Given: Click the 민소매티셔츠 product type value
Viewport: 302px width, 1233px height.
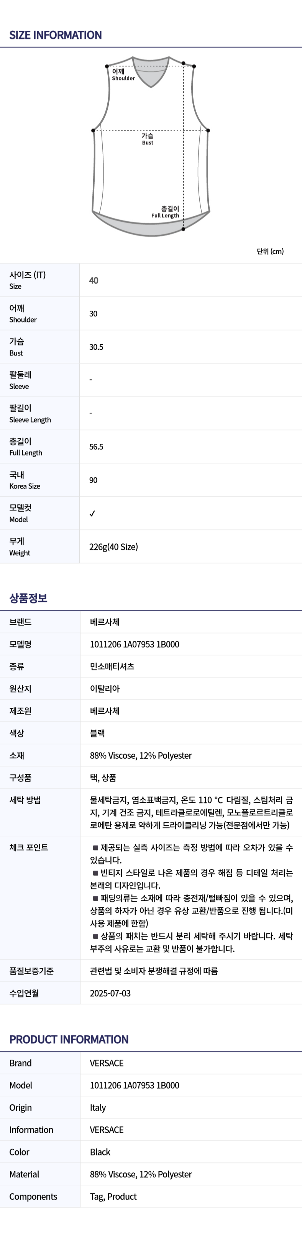Looking at the screenshot, I should (112, 666).
